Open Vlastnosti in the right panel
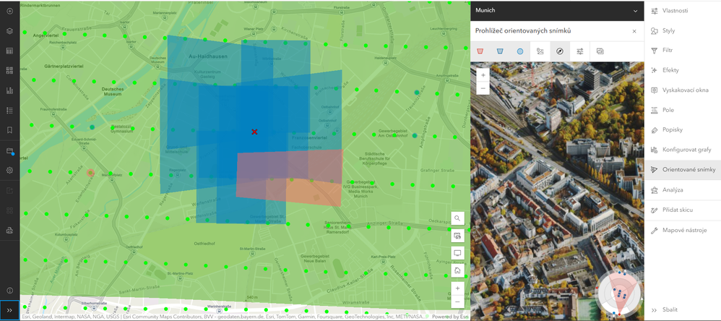Viewport: 721px width, 321px height. (x=683, y=11)
